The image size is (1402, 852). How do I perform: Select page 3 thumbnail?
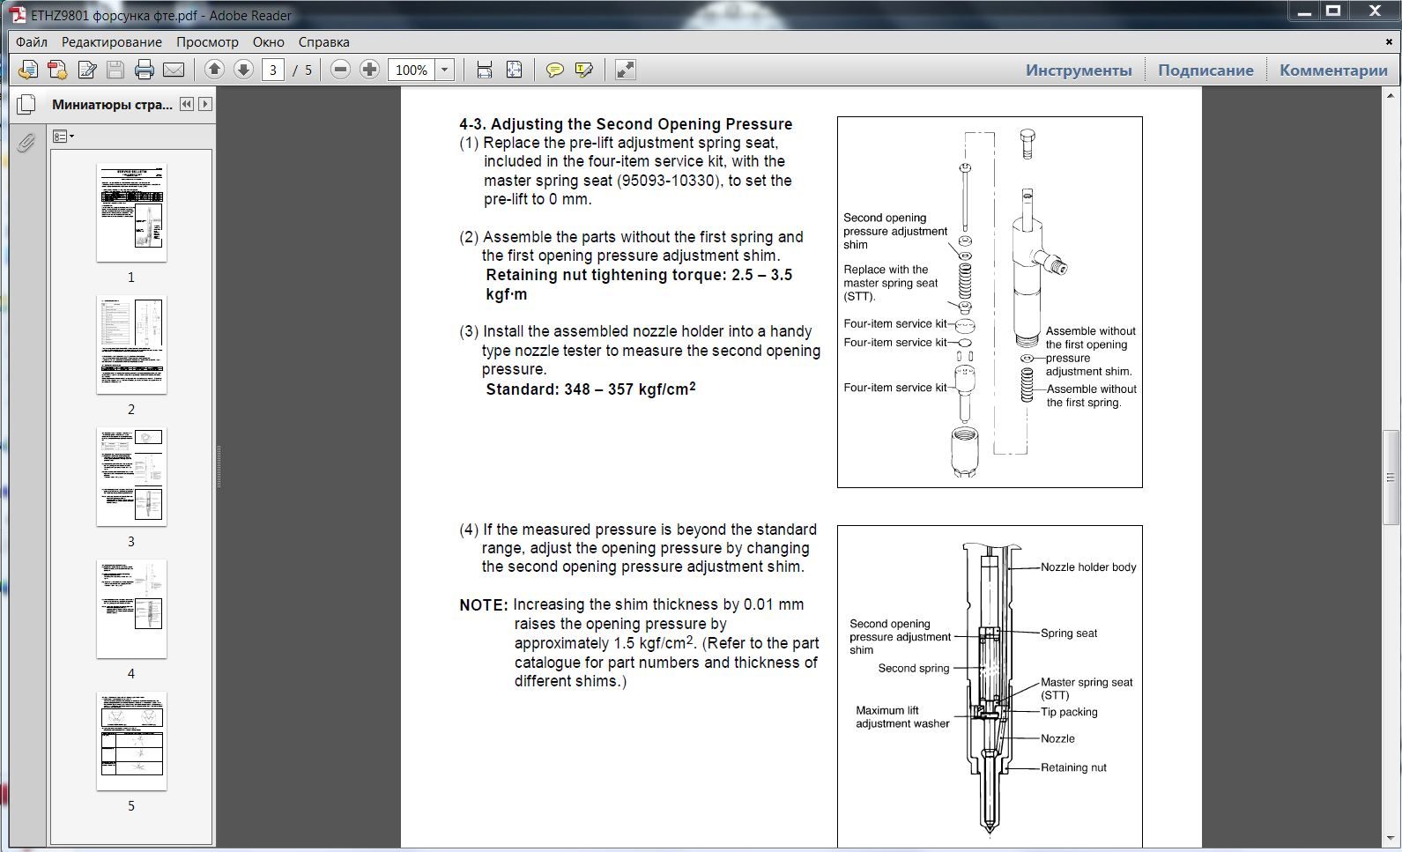pos(131,477)
